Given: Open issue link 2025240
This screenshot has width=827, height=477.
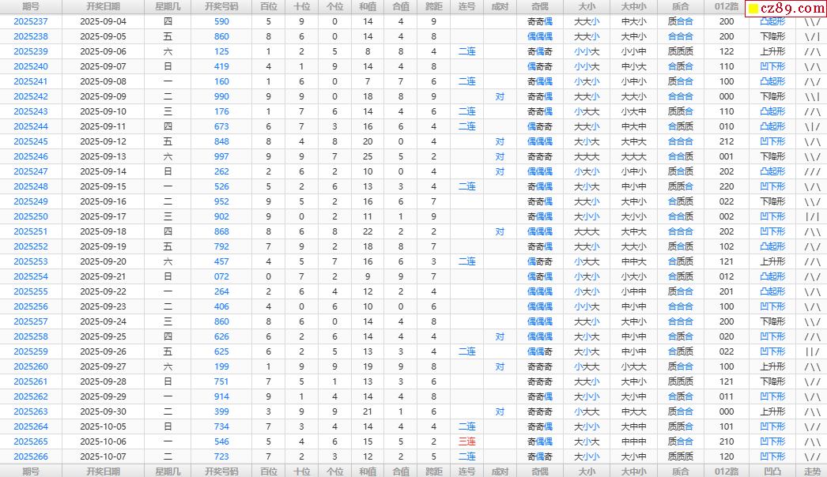Looking at the screenshot, I should (31, 66).
